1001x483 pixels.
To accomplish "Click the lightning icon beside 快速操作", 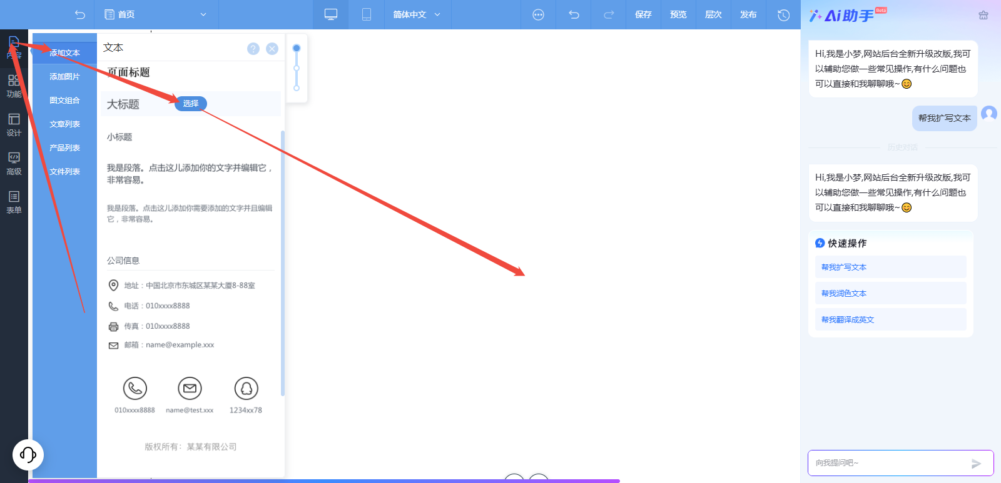I will tap(820, 243).
